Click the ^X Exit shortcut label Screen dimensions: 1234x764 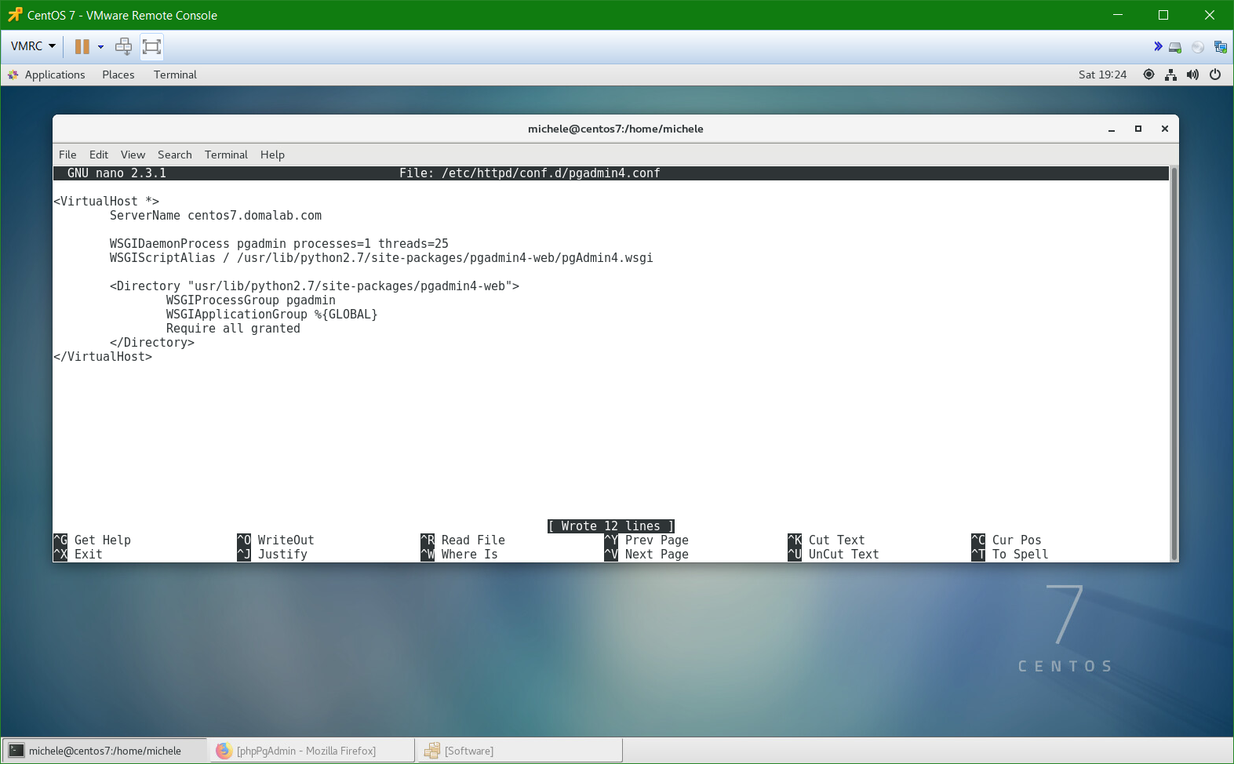(x=78, y=555)
